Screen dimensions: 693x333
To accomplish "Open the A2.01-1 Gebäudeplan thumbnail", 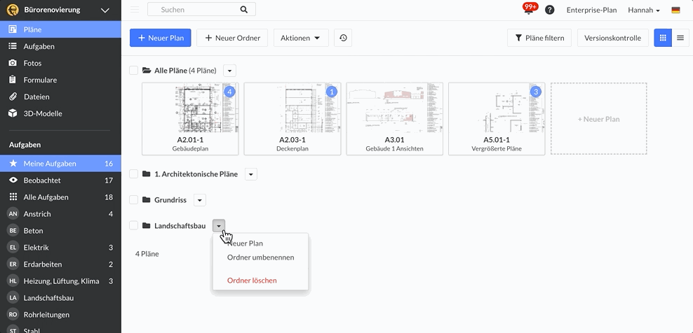I will tap(190, 119).
